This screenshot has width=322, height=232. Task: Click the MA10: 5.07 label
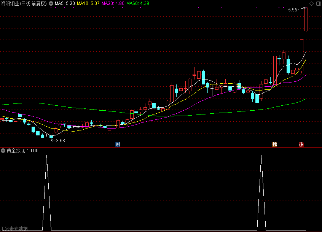coord(88,3)
